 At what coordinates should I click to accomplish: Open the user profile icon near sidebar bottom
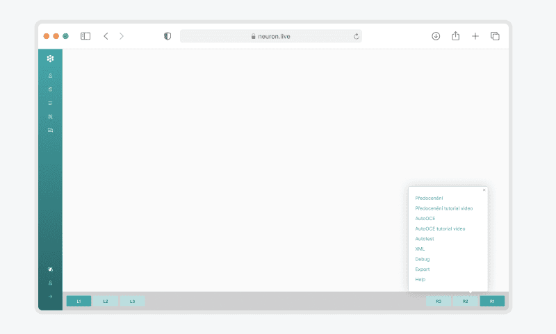pos(50,283)
